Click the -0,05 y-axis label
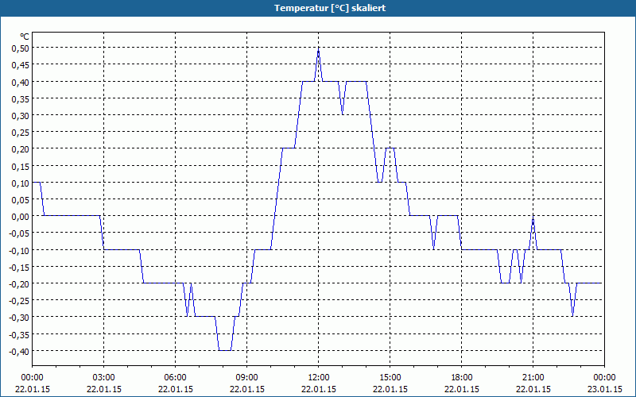The width and height of the screenshot is (636, 397). tap(20, 233)
